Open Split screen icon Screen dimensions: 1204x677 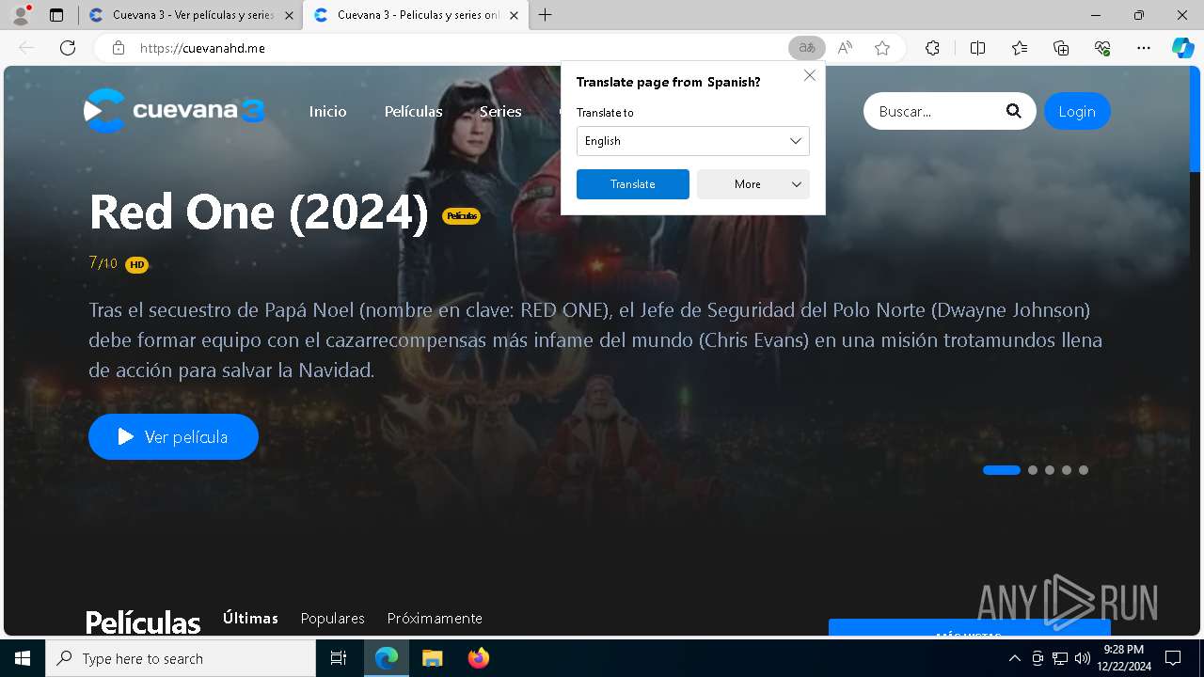977,48
